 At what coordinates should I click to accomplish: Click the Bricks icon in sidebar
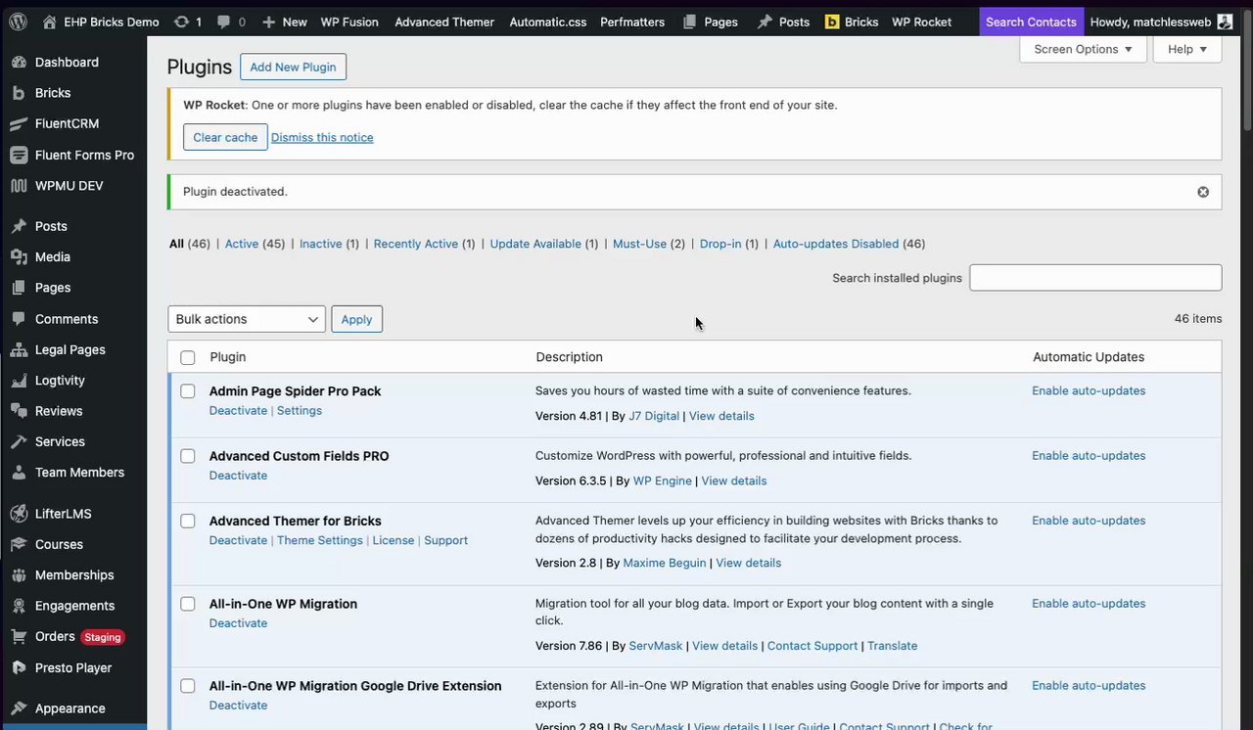(x=18, y=93)
